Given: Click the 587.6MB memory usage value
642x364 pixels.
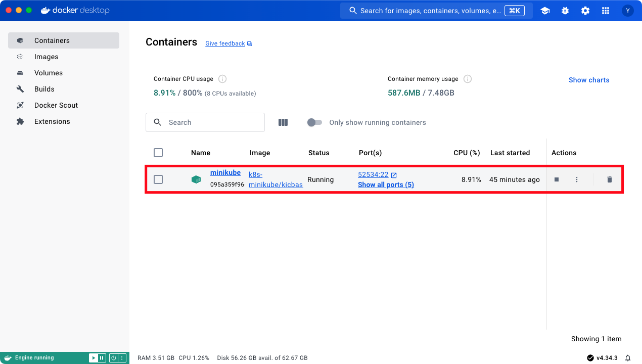Looking at the screenshot, I should pos(404,93).
